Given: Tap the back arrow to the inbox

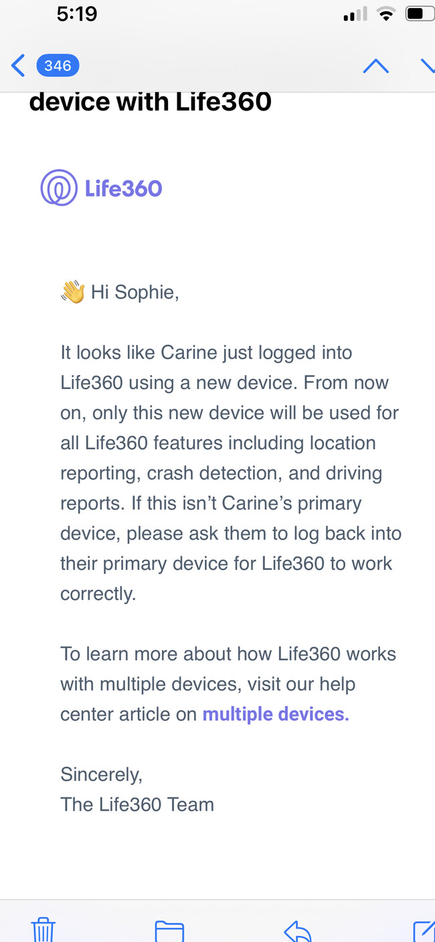Looking at the screenshot, I should pos(18,66).
